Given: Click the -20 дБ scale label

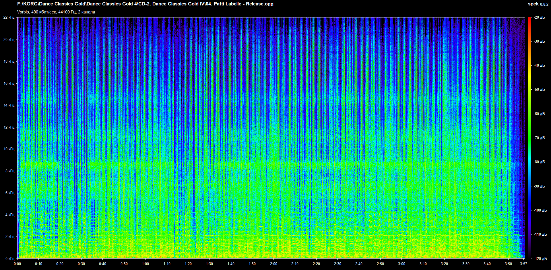Looking at the screenshot, I should [x=539, y=17].
